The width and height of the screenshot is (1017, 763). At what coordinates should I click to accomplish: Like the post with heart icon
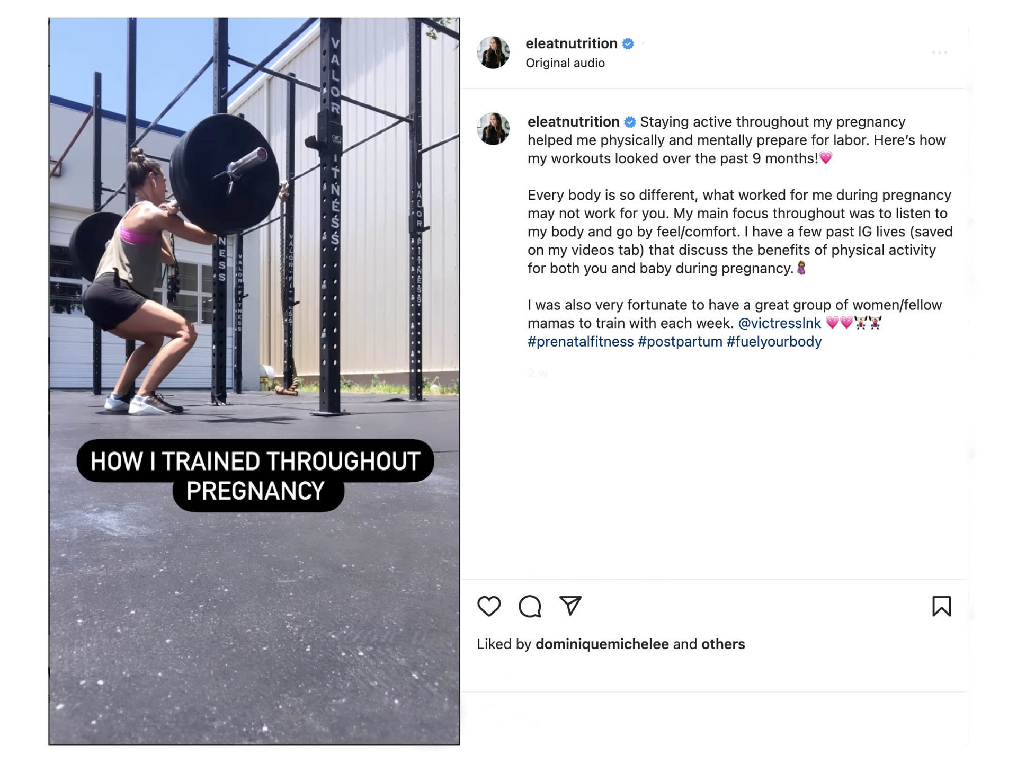(488, 606)
